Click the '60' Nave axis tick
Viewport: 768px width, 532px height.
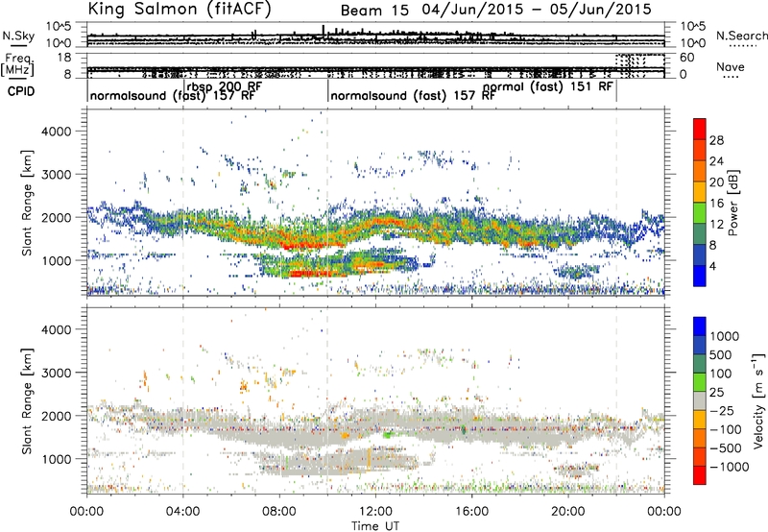686,58
